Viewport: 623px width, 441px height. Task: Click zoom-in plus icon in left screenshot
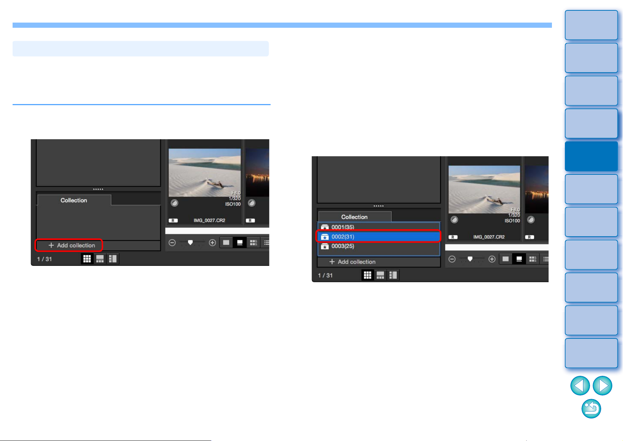[212, 243]
